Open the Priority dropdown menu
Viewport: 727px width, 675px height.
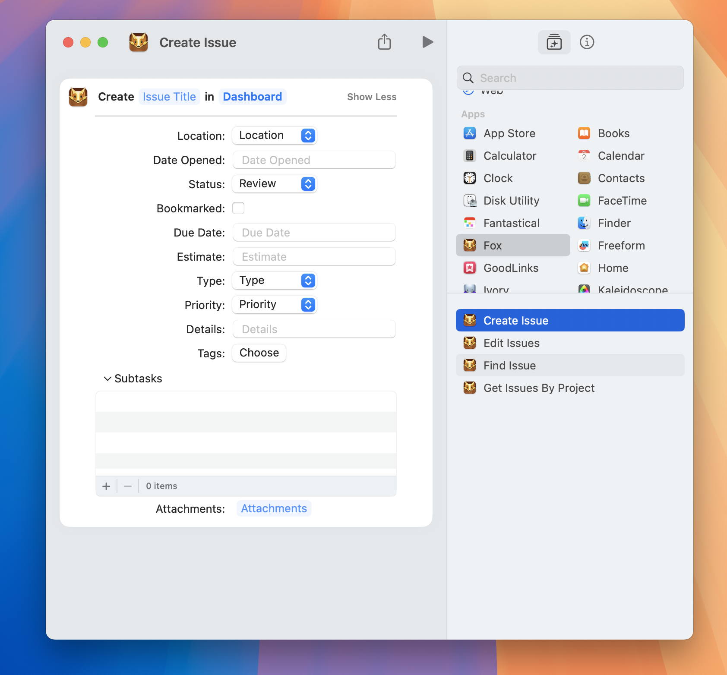pos(275,305)
